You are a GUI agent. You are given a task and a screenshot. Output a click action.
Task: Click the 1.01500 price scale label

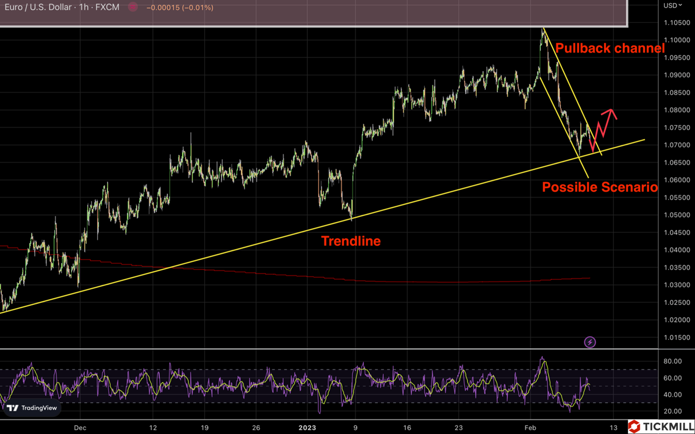tap(676, 337)
